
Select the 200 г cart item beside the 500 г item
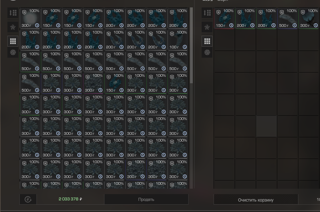[x=267, y=18]
